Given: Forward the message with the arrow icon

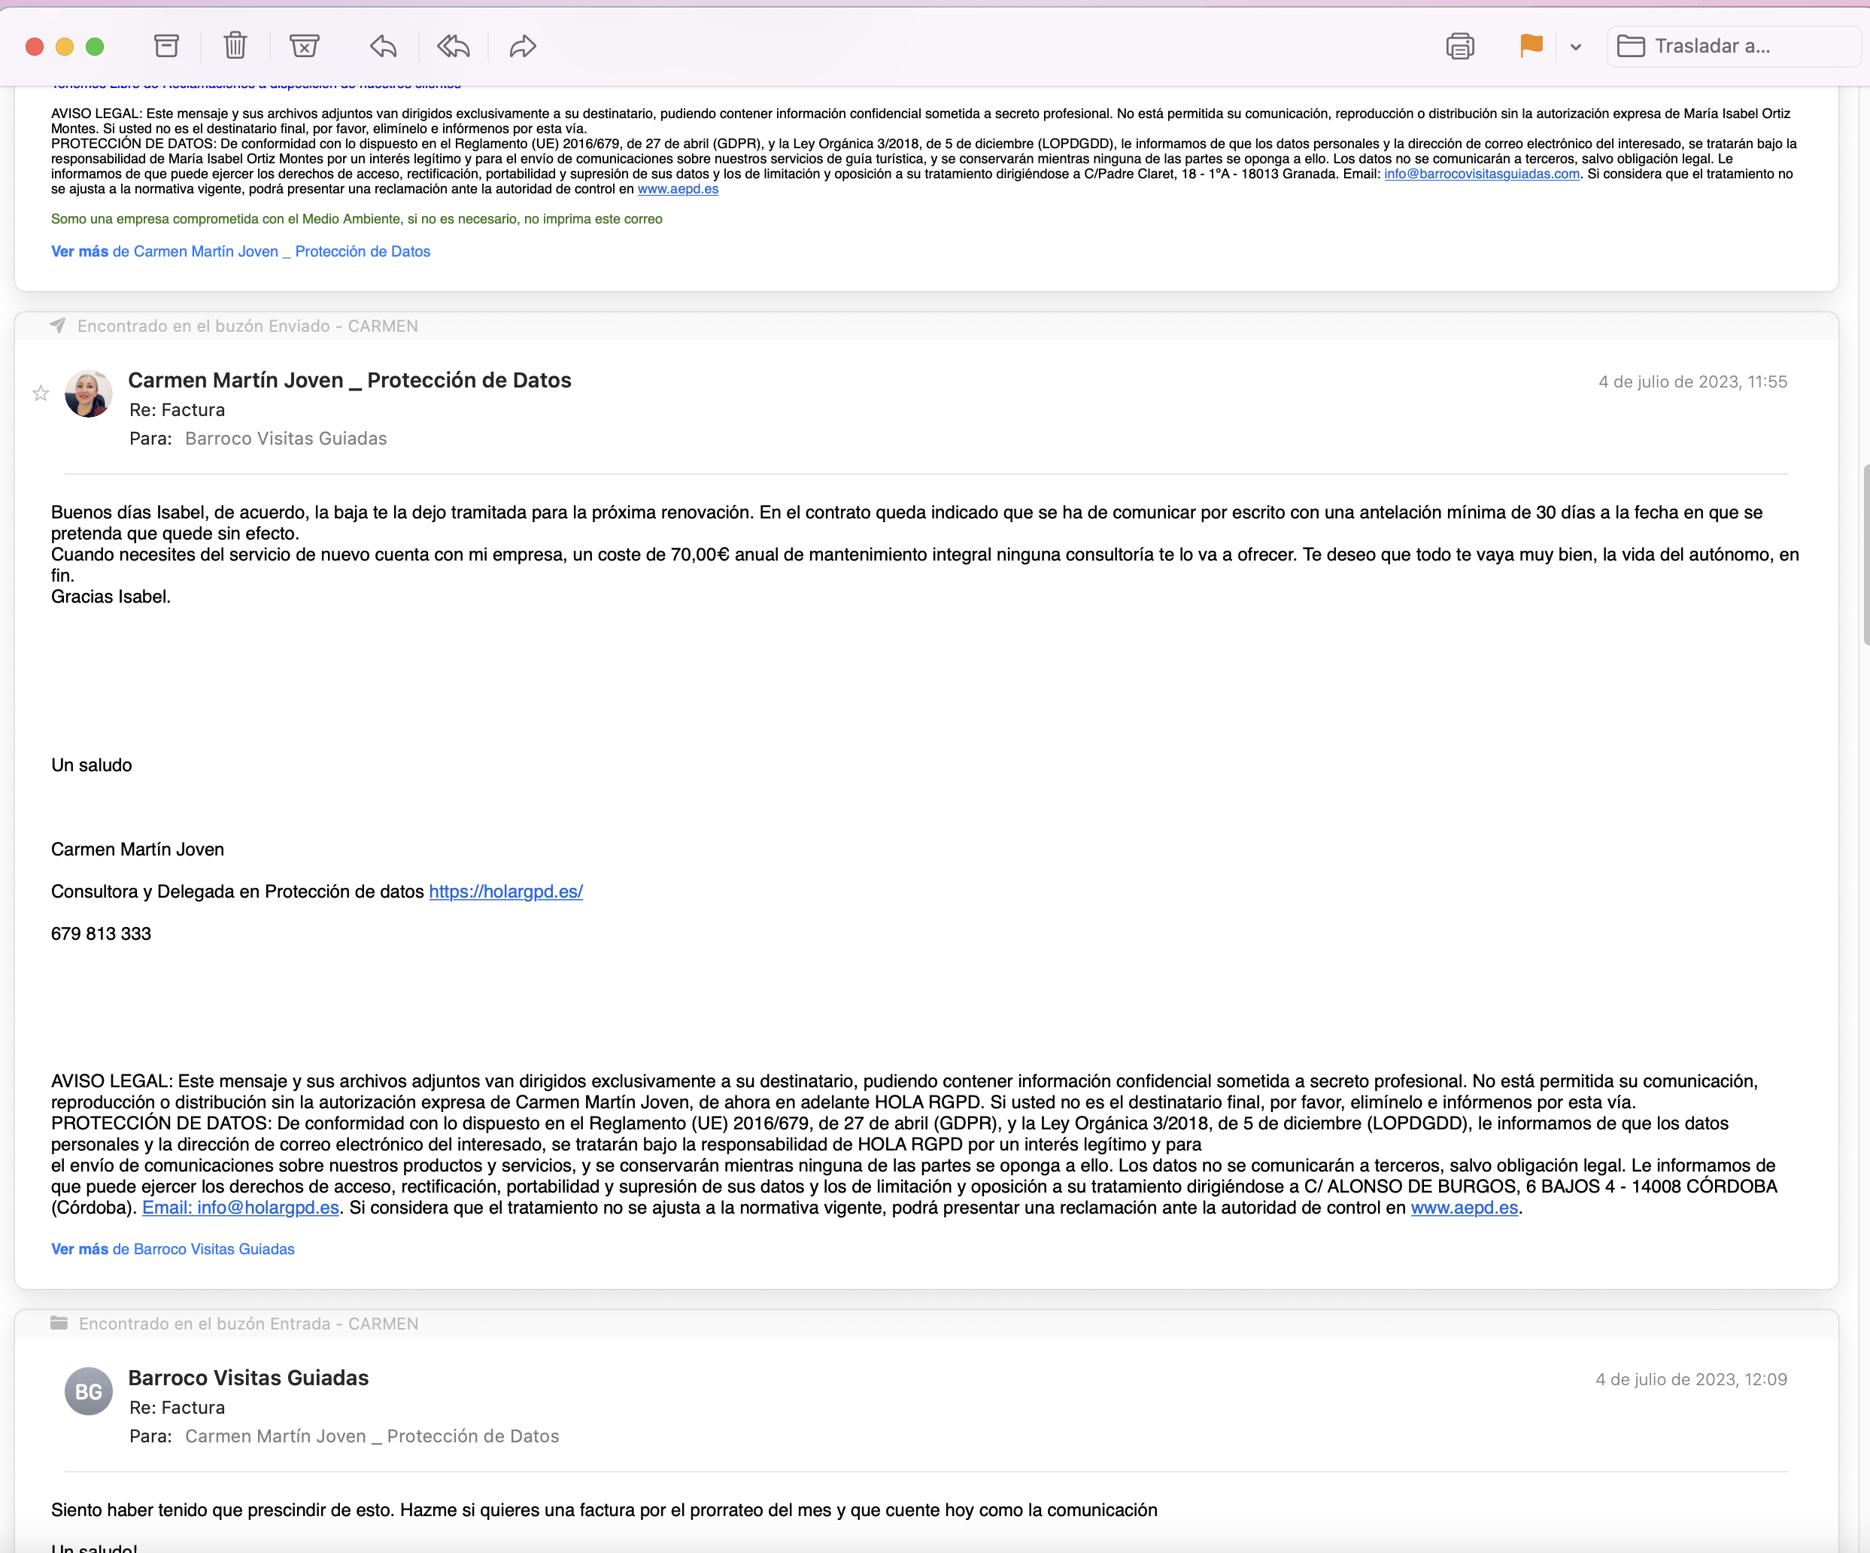Looking at the screenshot, I should pos(523,47).
